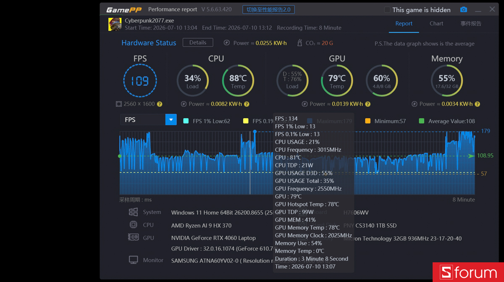504x282 pixels.
Task: Click the help icon beside GPU power 0.0139 KW·h
Action: 367,104
